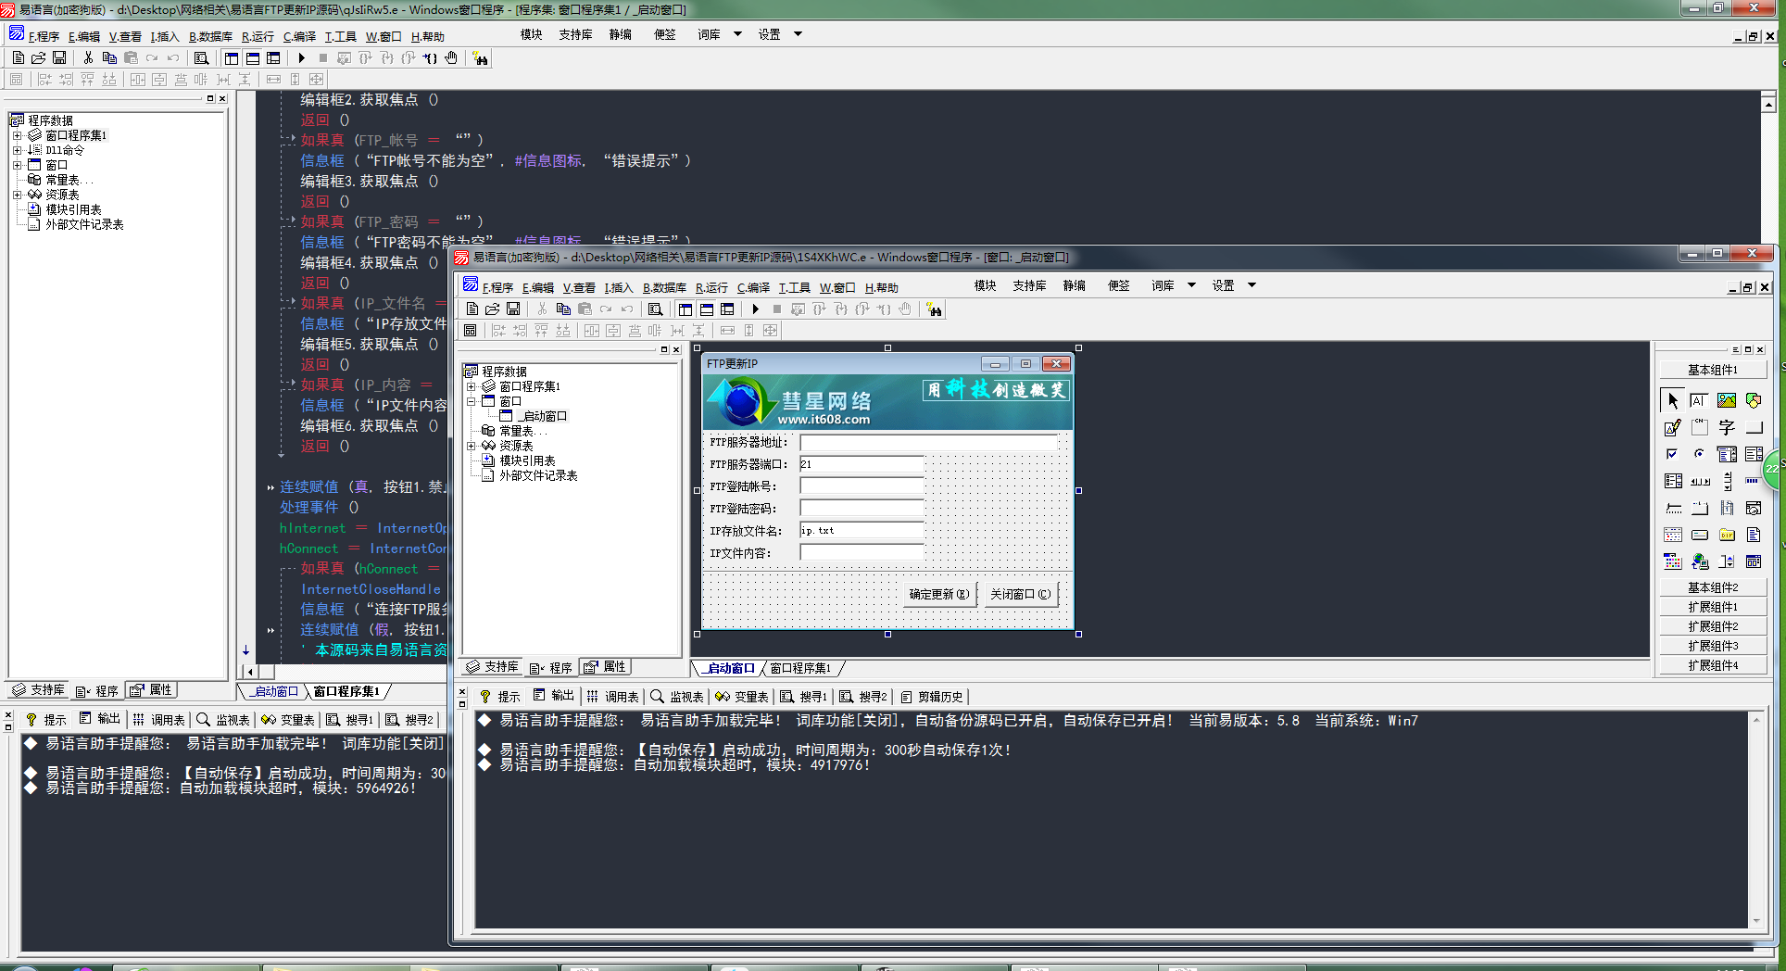
Task: Click the Save disk icon in front window toolbar
Action: click(x=513, y=309)
